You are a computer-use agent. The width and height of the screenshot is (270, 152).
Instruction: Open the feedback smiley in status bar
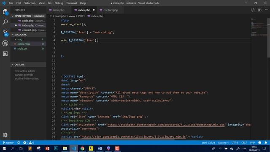point(260,143)
